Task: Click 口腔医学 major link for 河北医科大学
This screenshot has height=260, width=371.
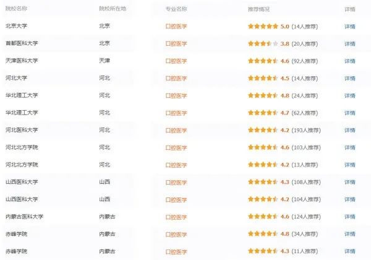Action: click(176, 130)
